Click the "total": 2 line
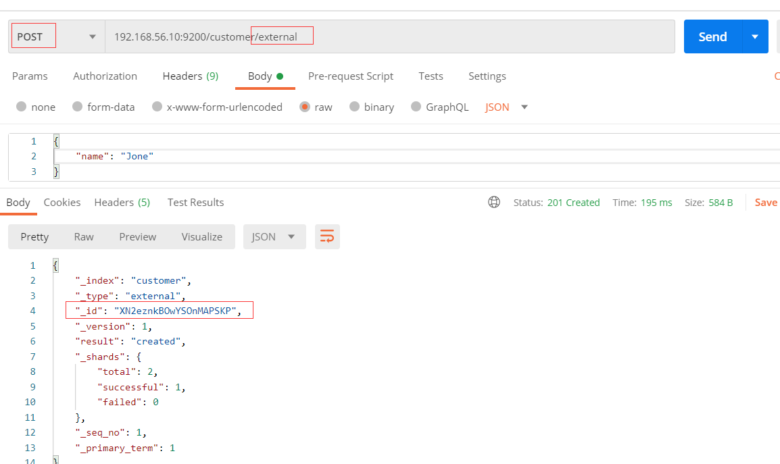 pyautogui.click(x=127, y=371)
